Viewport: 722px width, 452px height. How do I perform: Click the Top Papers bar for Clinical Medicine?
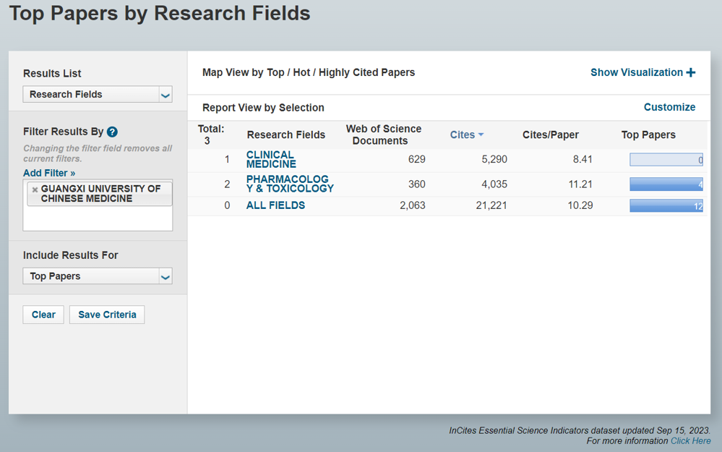[x=666, y=160]
